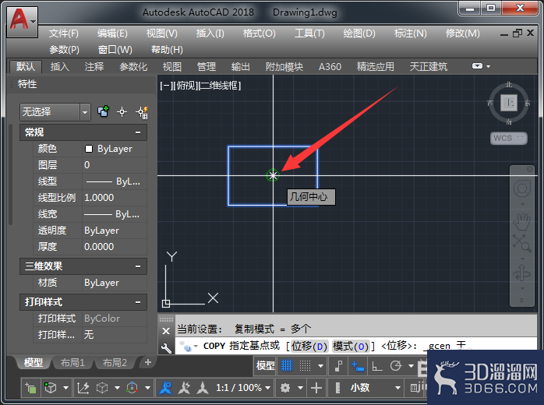Click auto-scale annotation icon
Screen dimensions: 544x405
184,388
